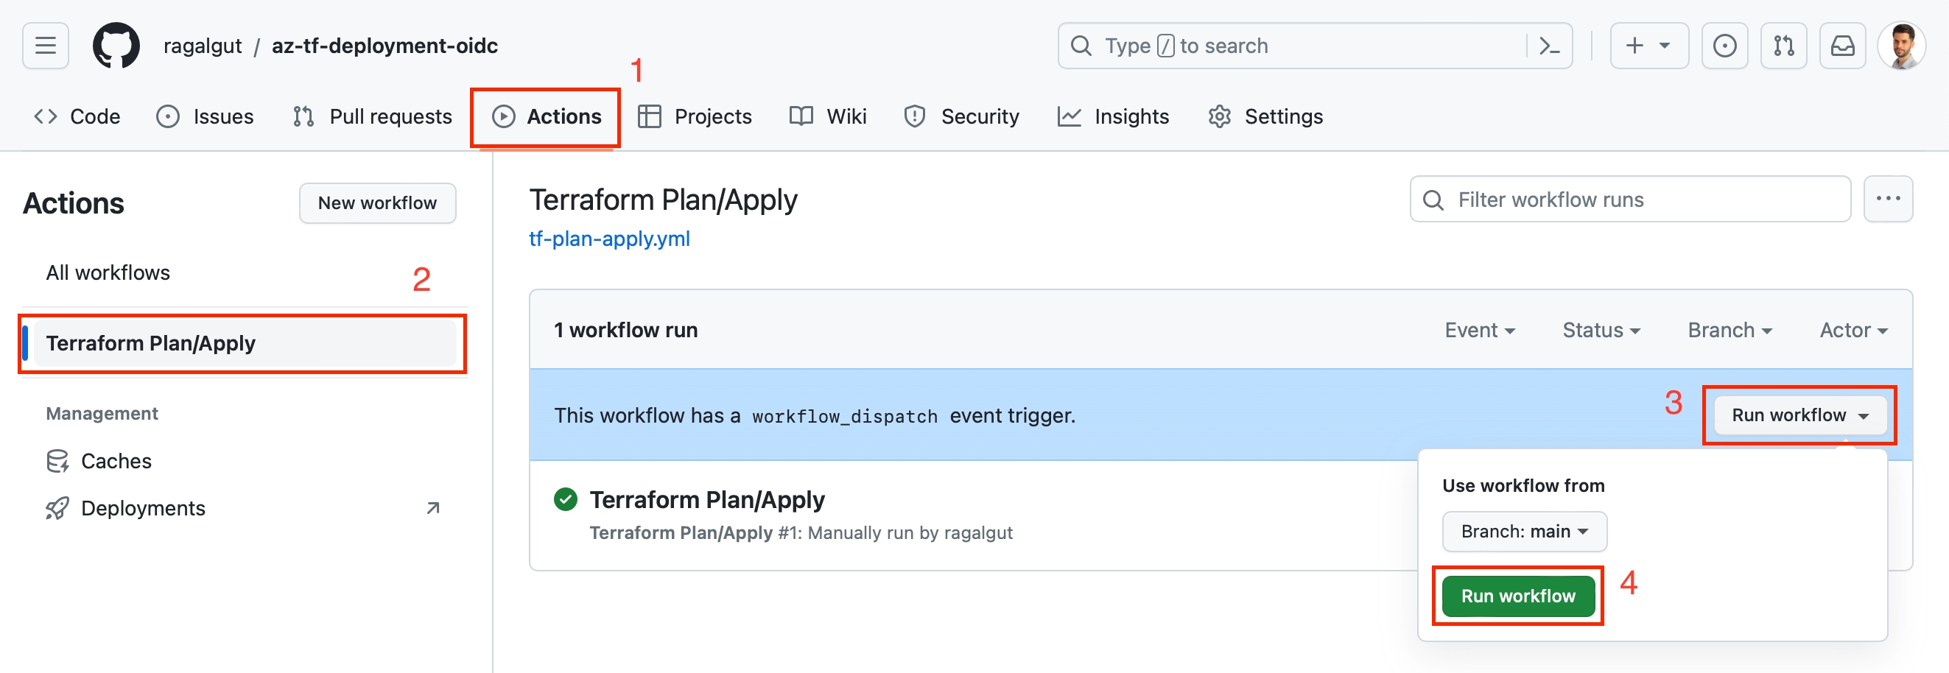Click the Deployments rocket icon
1949x673 pixels.
(57, 508)
